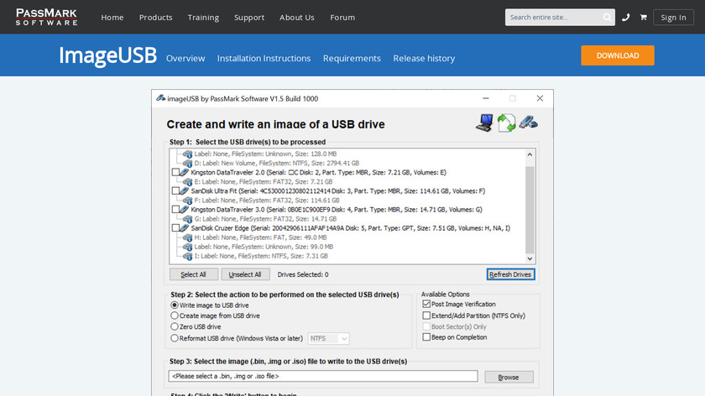This screenshot has width=705, height=396.
Task: Open the NTFS file system dropdown
Action: pos(328,338)
